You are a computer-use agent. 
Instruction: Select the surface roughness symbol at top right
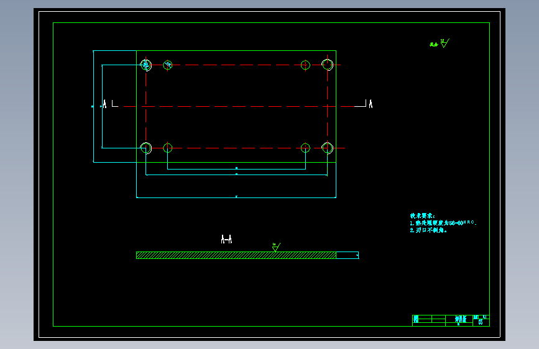[445, 43]
